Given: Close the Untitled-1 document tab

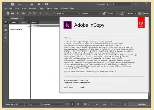Looking at the screenshot, I should [x=21, y=18].
